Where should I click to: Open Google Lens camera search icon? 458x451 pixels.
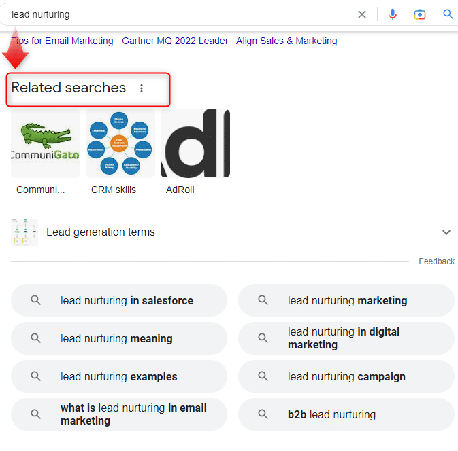click(420, 14)
